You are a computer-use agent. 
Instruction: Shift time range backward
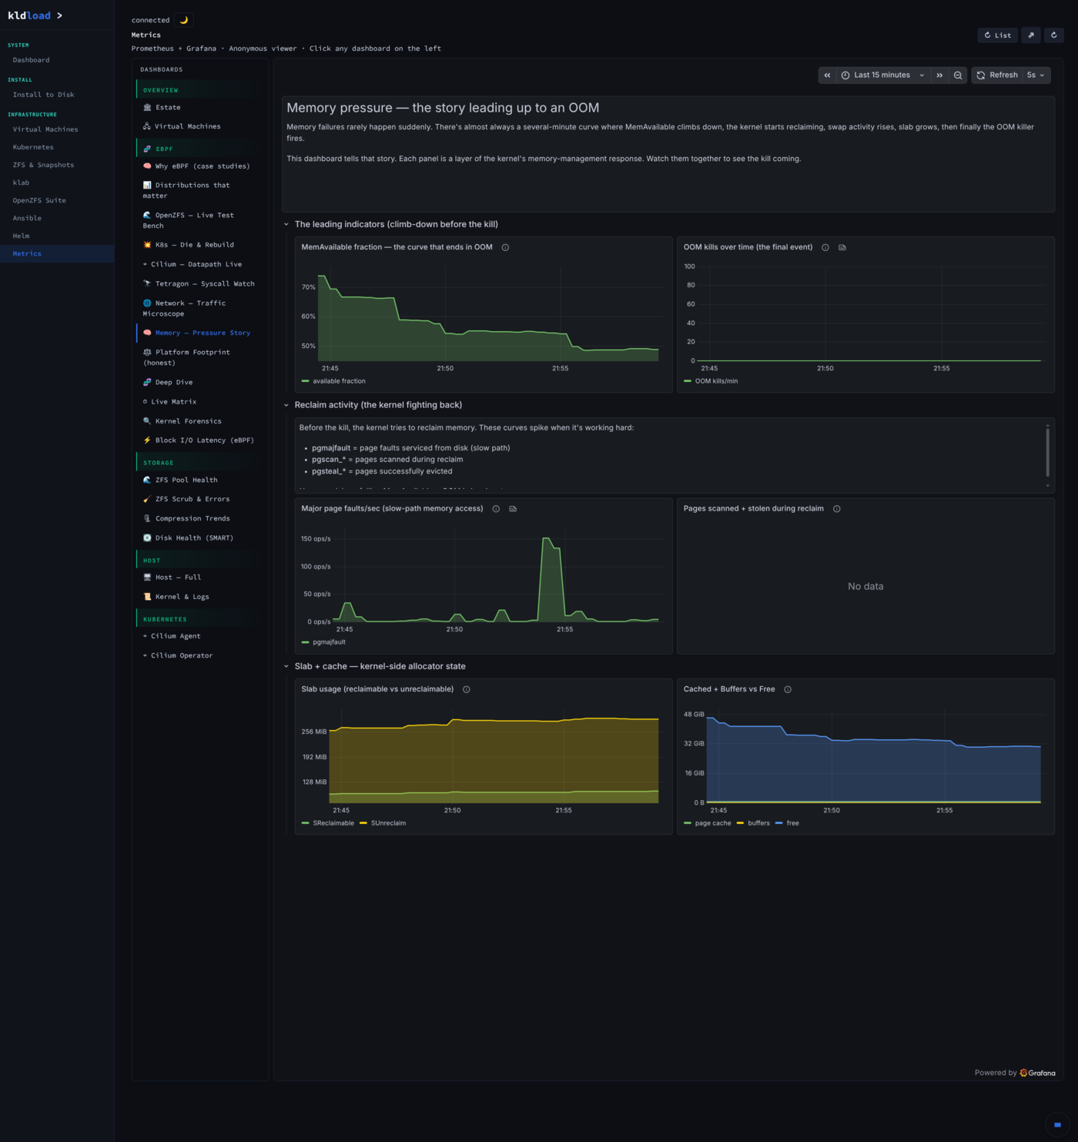(827, 75)
